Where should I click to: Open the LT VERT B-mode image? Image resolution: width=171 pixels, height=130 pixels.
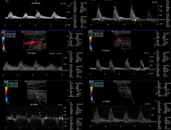coord(123,89)
